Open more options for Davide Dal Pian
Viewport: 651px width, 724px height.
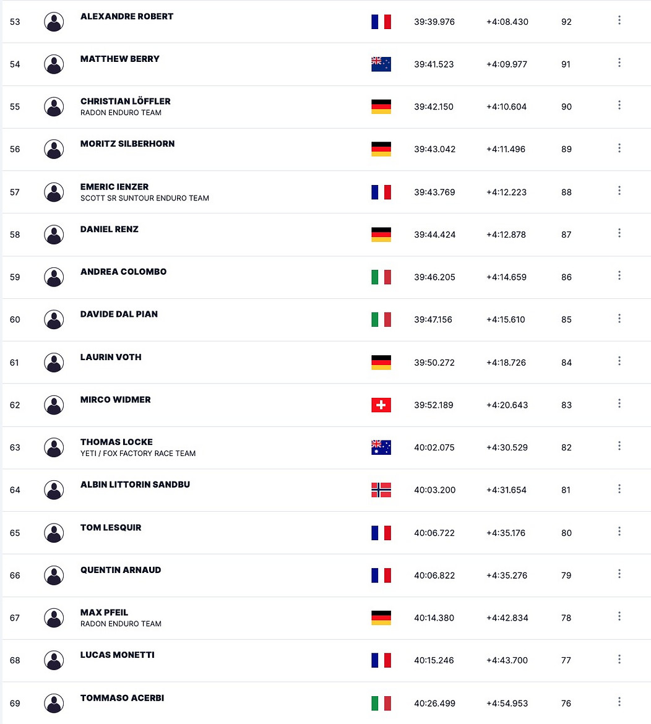pos(619,319)
